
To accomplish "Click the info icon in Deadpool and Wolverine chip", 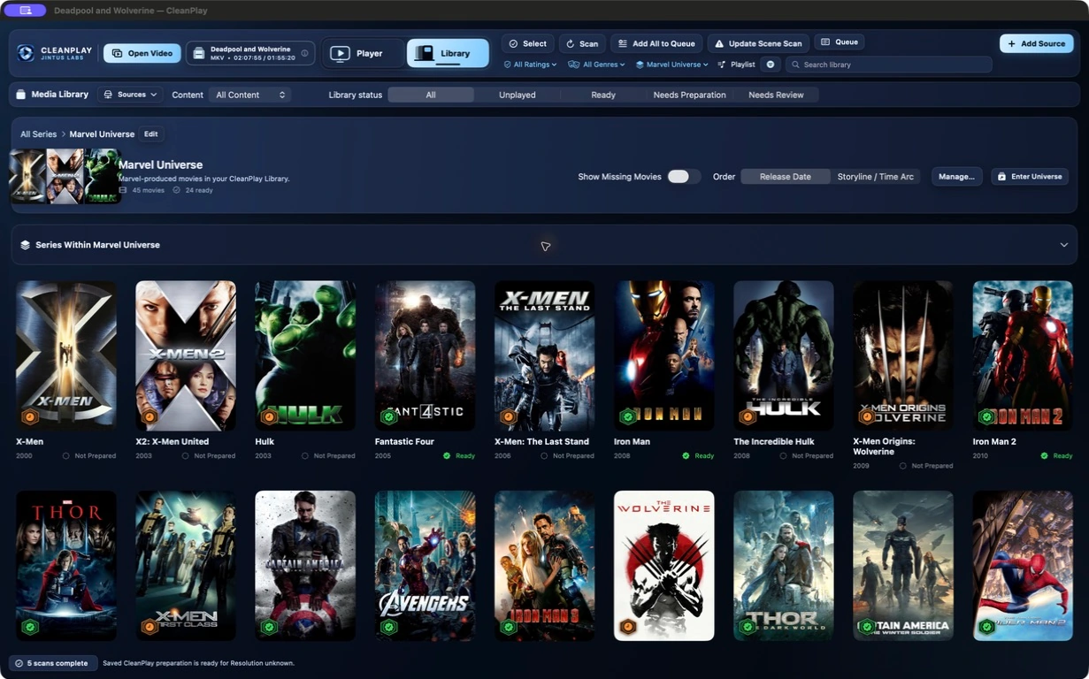I will tap(304, 53).
